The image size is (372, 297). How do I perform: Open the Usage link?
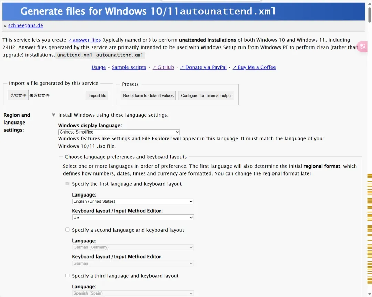tap(99, 67)
